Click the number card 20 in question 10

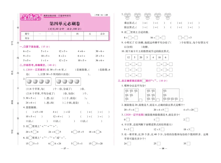click(x=141, y=58)
